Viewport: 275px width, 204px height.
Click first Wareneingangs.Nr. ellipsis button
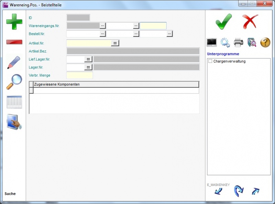click(102, 26)
